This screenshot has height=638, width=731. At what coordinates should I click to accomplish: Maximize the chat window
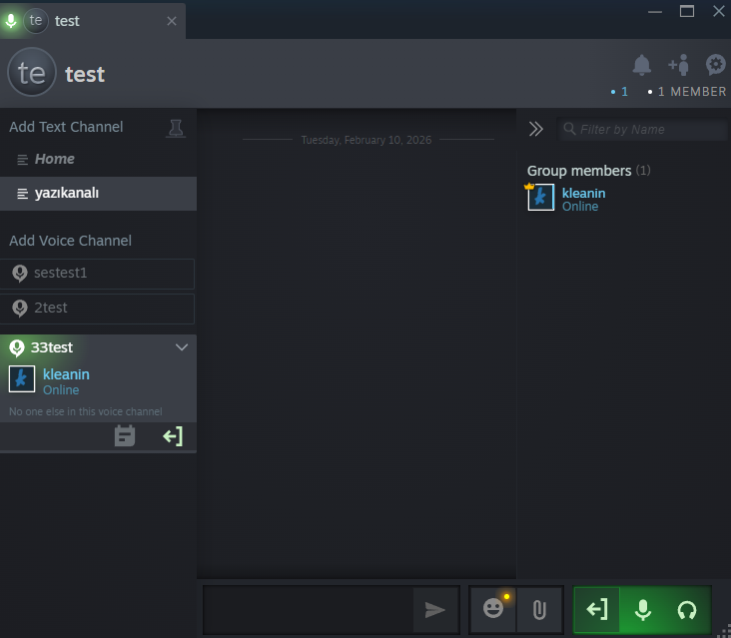[x=687, y=11]
